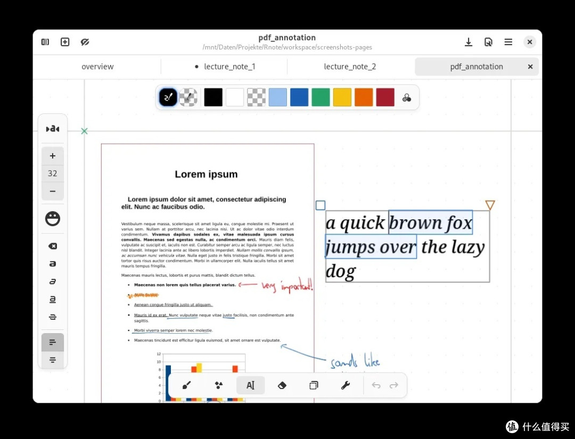Select the Eraser tool
575x439 pixels.
pos(282,385)
